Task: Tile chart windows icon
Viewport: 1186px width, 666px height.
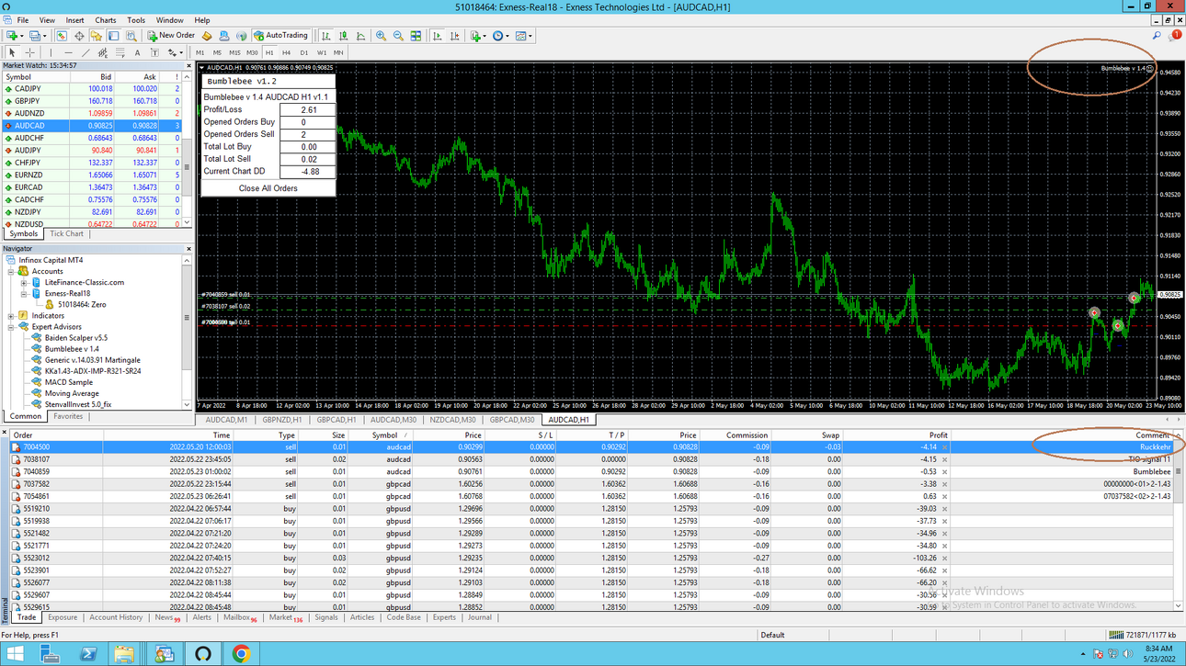Action: pos(416,36)
